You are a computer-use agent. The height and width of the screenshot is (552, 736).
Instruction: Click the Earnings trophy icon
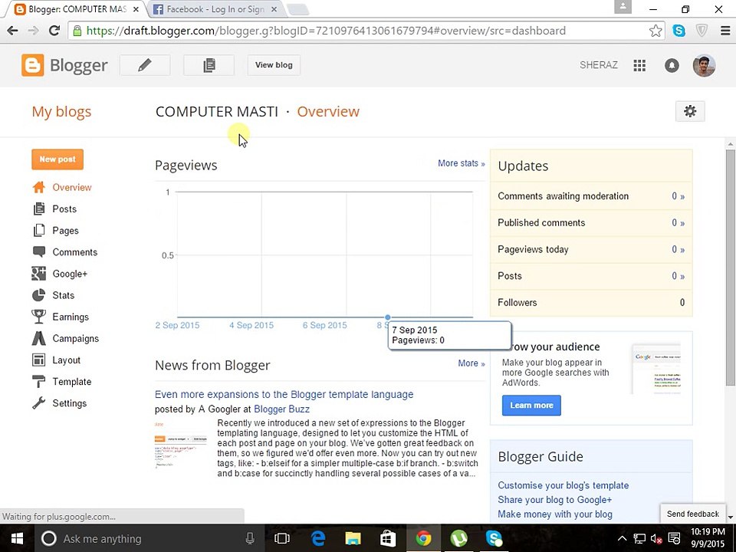point(39,317)
